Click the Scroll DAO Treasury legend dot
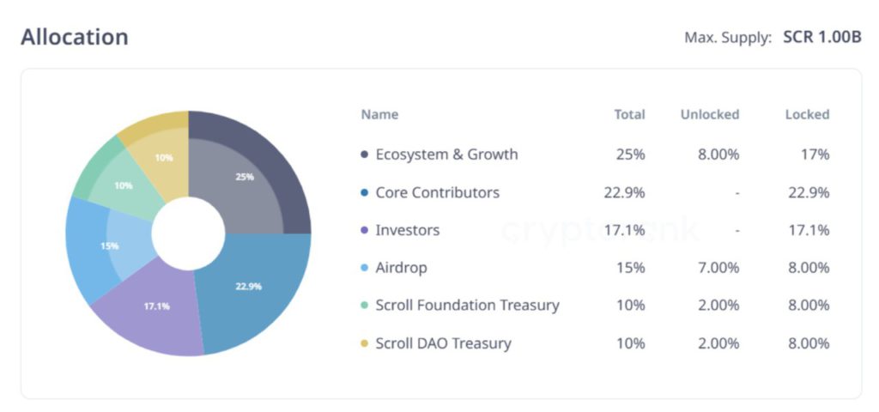 click(x=365, y=343)
